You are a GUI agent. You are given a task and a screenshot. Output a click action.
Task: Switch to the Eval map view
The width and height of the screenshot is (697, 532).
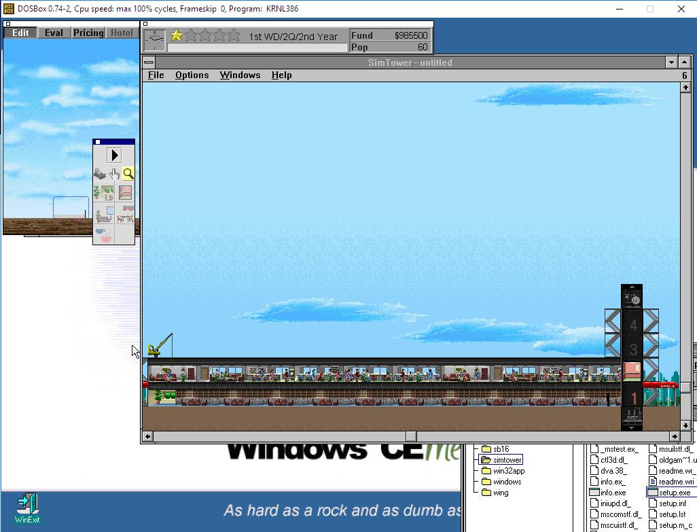[54, 33]
